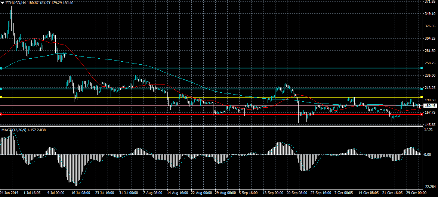Pick the left handle of the thick red line
The image size is (438, 197).
pyautogui.click(x=1, y=114)
